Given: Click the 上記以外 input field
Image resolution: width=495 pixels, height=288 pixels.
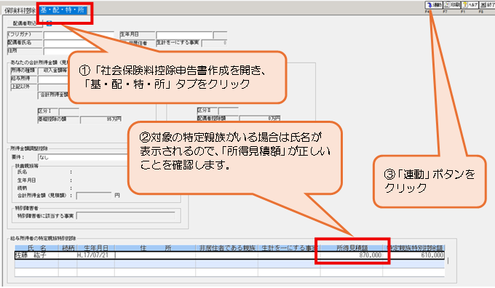Looking at the screenshot, I should [x=53, y=87].
